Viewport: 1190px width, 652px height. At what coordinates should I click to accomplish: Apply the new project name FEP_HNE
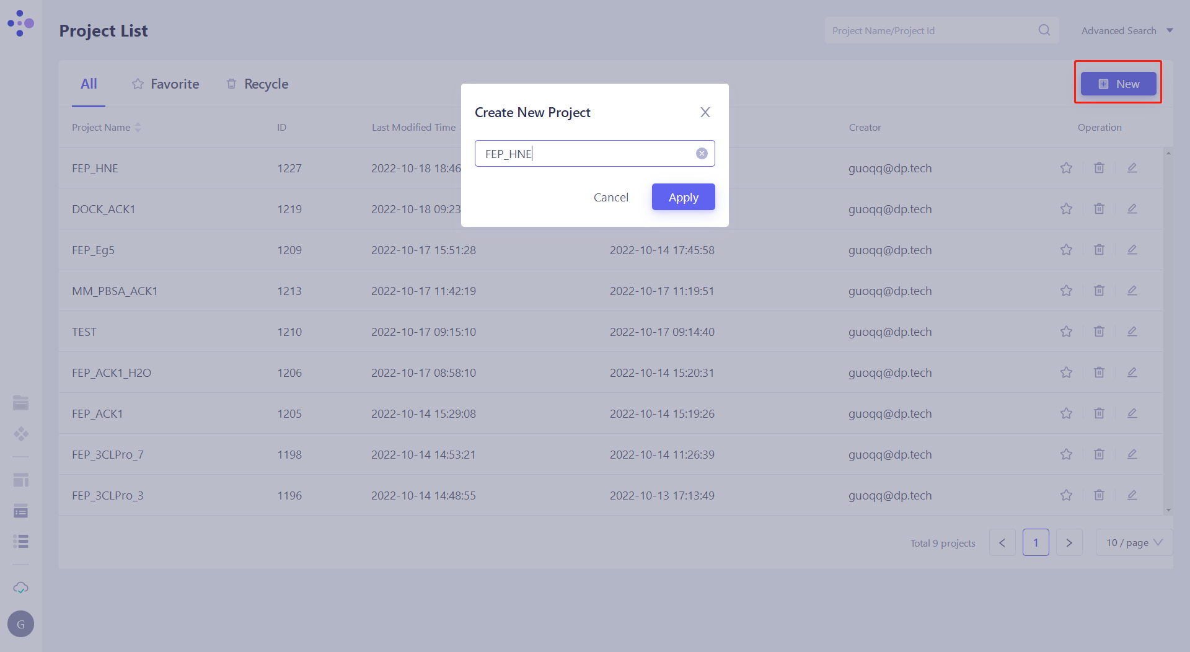click(683, 196)
